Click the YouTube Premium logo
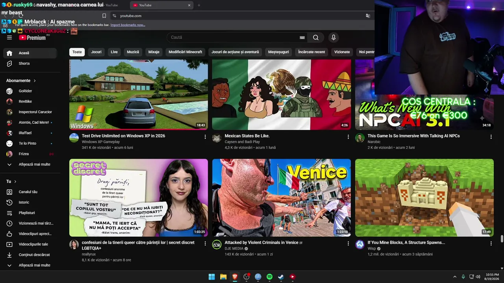 33,37
